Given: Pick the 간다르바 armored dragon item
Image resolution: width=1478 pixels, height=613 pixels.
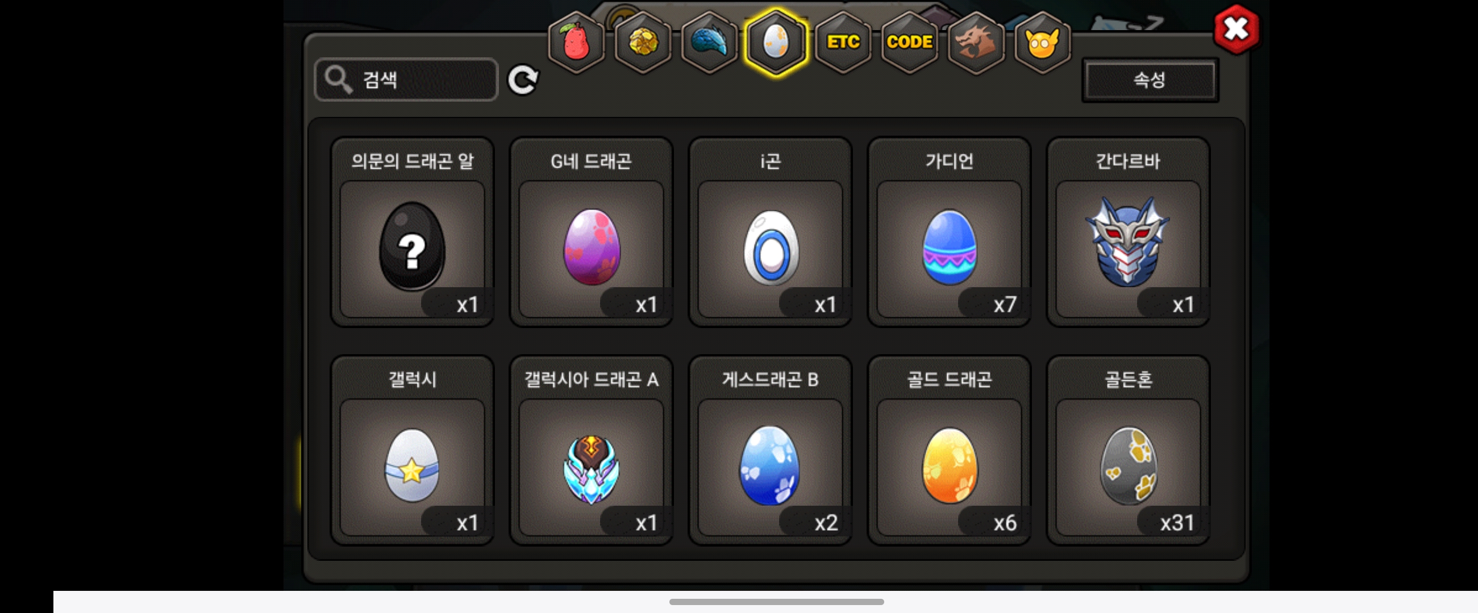Looking at the screenshot, I should pyautogui.click(x=1128, y=232).
